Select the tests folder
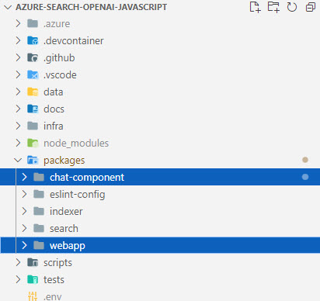320x301 pixels. pyautogui.click(x=160, y=279)
